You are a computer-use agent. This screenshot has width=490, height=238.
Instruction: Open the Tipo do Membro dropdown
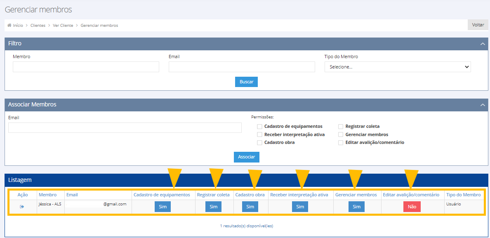tap(397, 67)
